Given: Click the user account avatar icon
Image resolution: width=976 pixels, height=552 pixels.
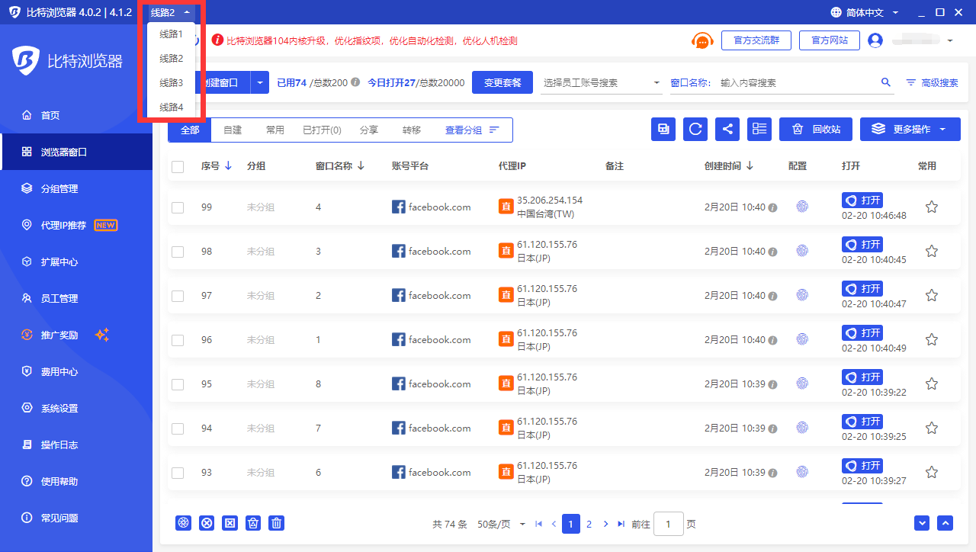Looking at the screenshot, I should pyautogui.click(x=875, y=40).
